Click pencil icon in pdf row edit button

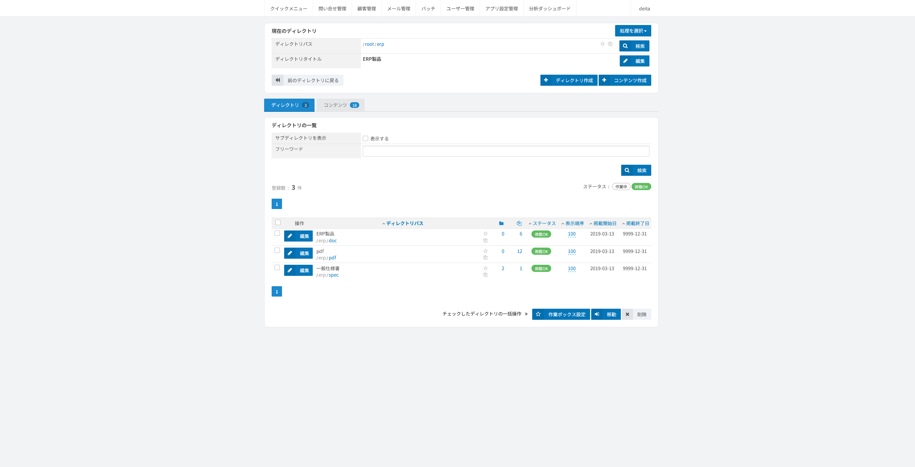(x=290, y=253)
